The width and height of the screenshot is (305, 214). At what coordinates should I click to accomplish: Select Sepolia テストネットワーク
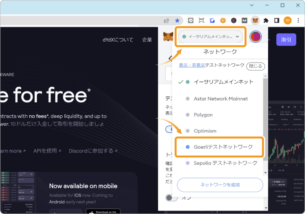click(x=218, y=163)
